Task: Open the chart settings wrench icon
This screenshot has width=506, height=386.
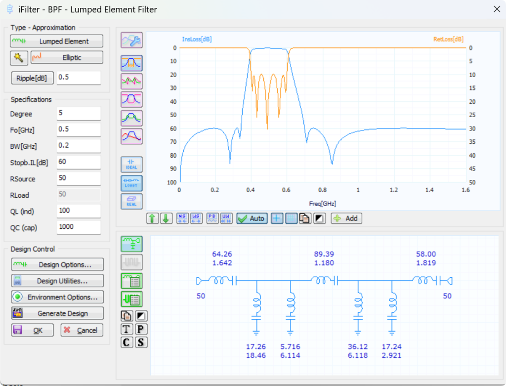Action: click(x=131, y=41)
